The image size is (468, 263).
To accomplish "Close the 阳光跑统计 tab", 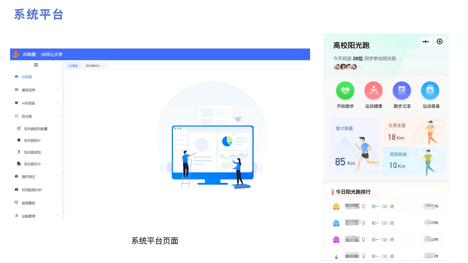I will (103, 66).
